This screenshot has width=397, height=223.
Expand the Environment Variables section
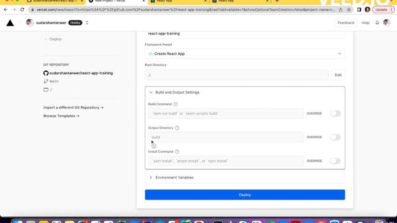(x=245, y=178)
